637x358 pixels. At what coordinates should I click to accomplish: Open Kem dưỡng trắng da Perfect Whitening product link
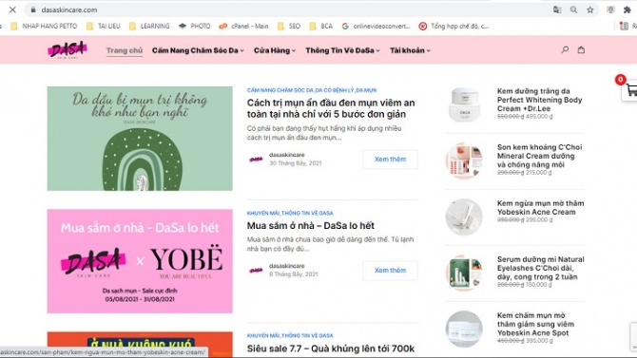pyautogui.click(x=539, y=100)
